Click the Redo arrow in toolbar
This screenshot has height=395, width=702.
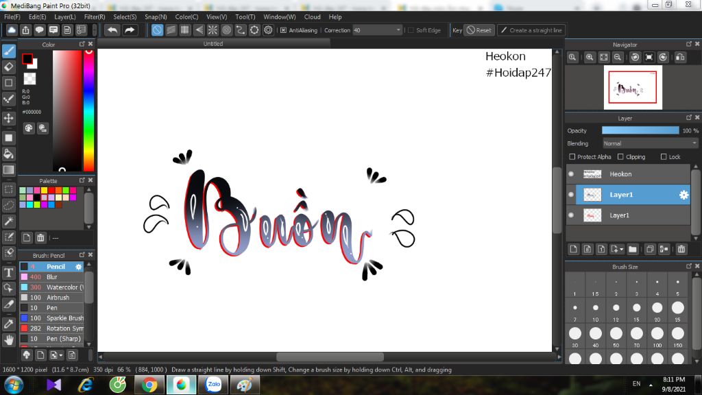[130, 30]
